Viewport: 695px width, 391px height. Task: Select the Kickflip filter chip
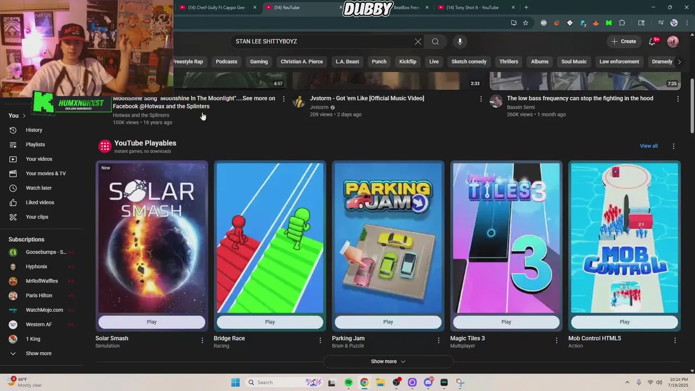coord(408,61)
